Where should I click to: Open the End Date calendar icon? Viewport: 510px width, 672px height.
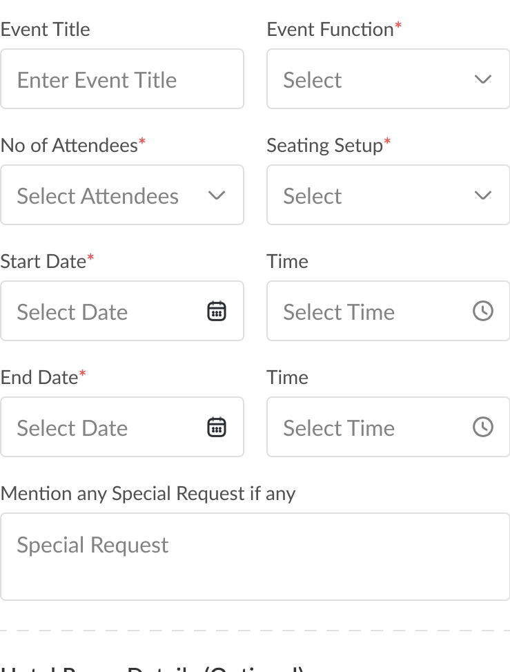tap(217, 428)
